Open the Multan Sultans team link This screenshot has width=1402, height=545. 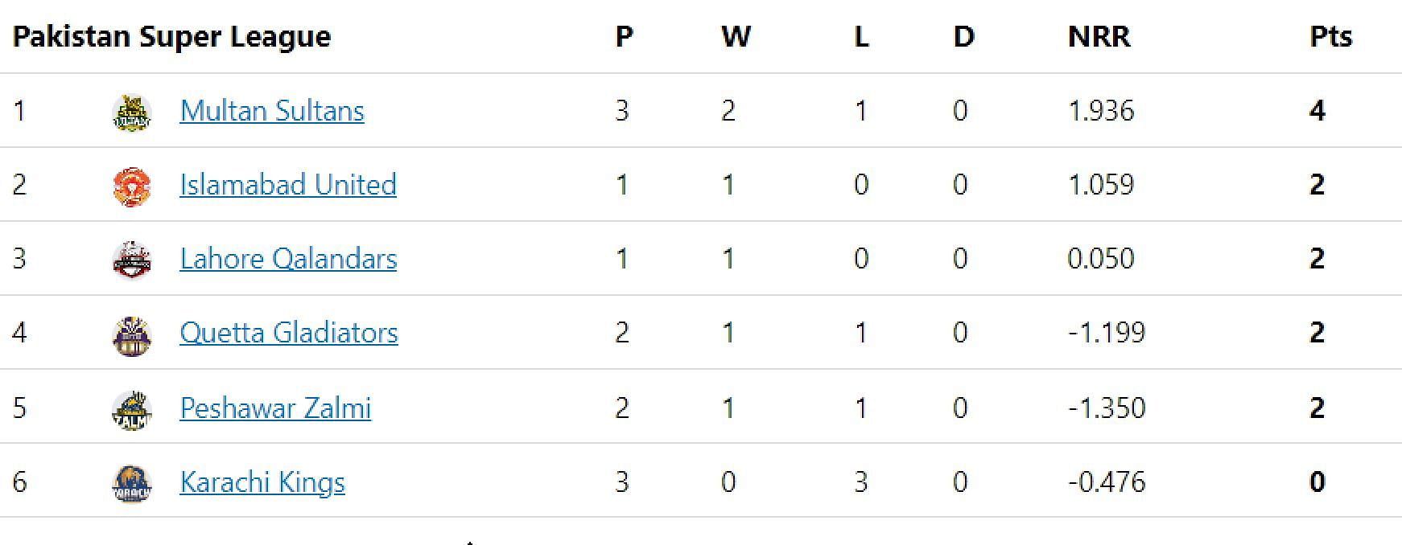[272, 111]
